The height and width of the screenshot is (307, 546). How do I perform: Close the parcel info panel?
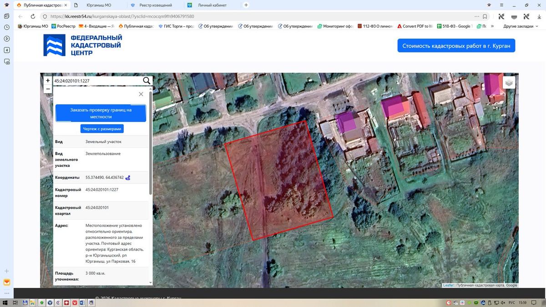[x=141, y=94]
